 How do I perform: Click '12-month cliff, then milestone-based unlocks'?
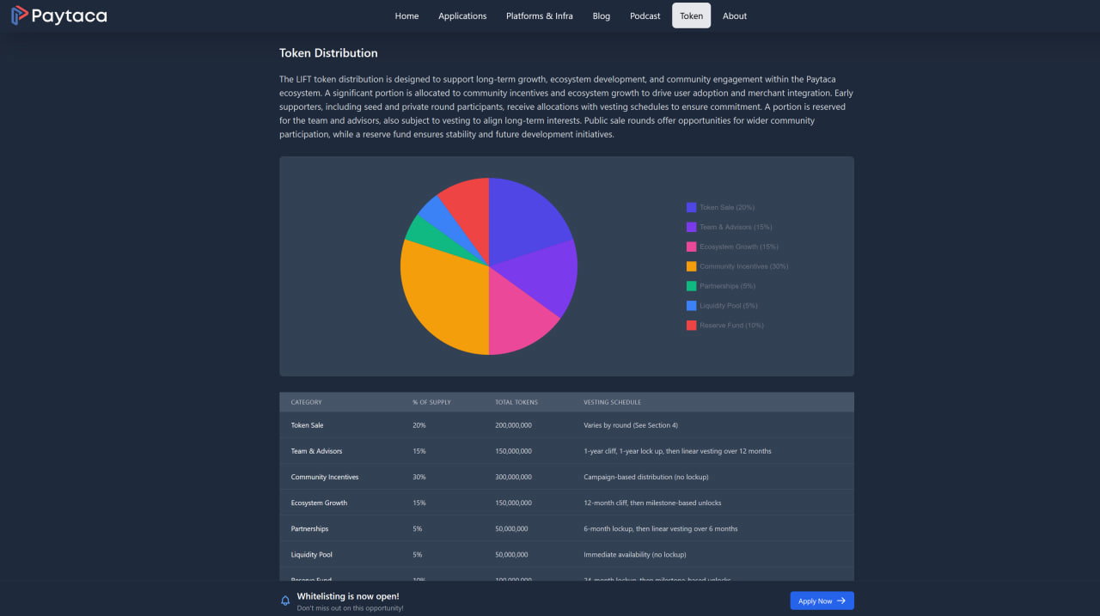pos(652,503)
